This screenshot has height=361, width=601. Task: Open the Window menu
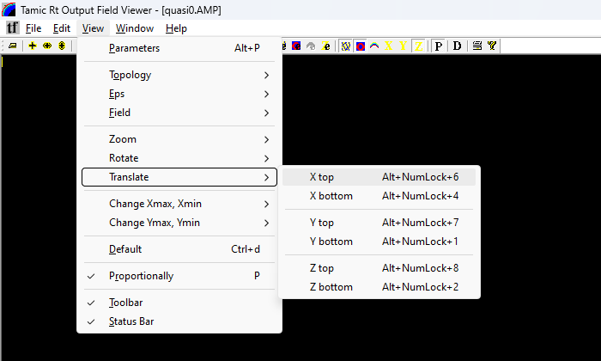pos(135,28)
